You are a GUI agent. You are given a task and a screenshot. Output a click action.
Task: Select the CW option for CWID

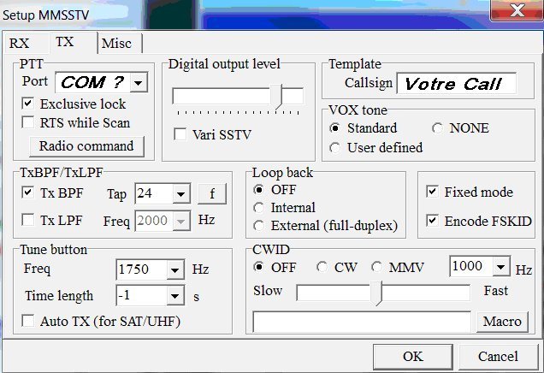coord(322,267)
